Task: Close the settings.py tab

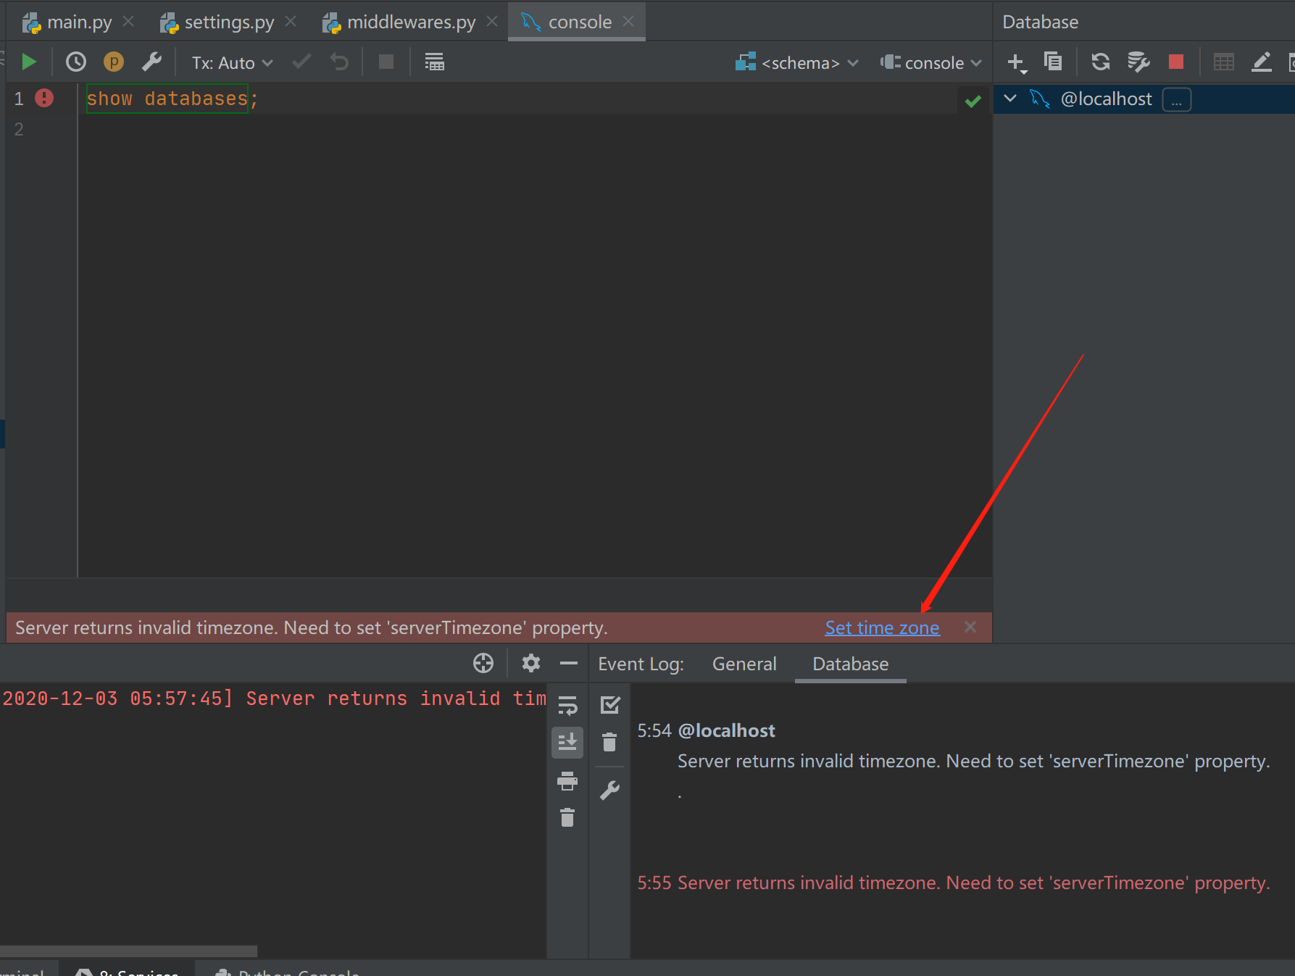Action: tap(291, 22)
